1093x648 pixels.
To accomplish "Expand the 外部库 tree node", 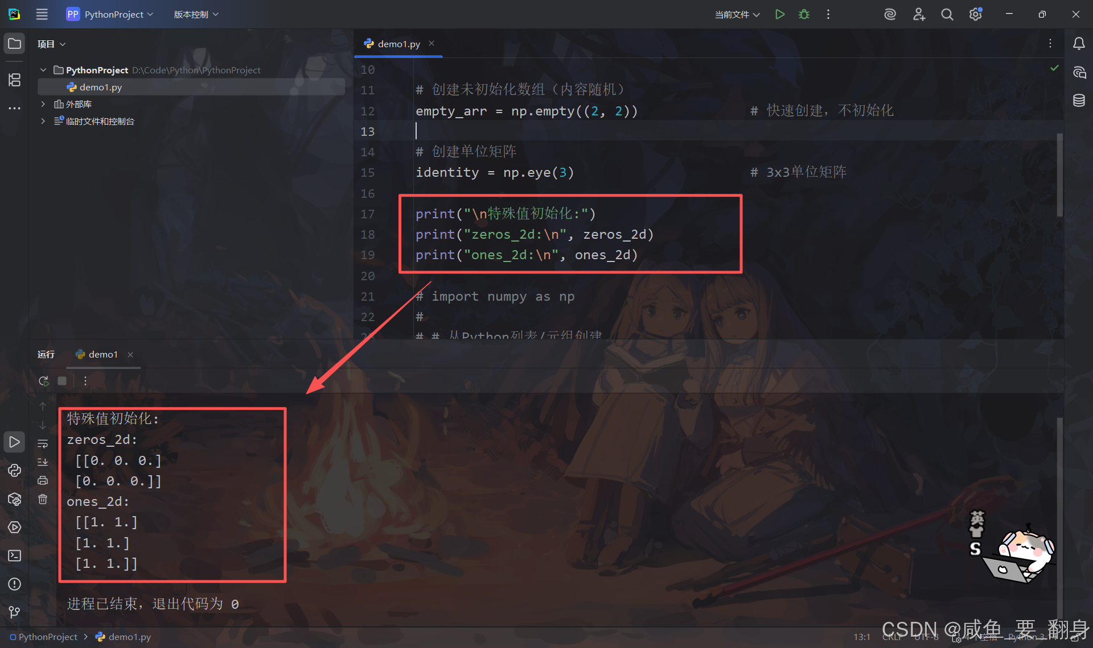I will (x=43, y=104).
